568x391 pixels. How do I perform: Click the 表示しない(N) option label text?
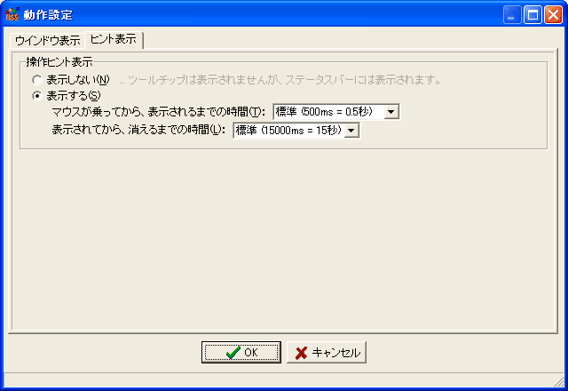click(78, 79)
